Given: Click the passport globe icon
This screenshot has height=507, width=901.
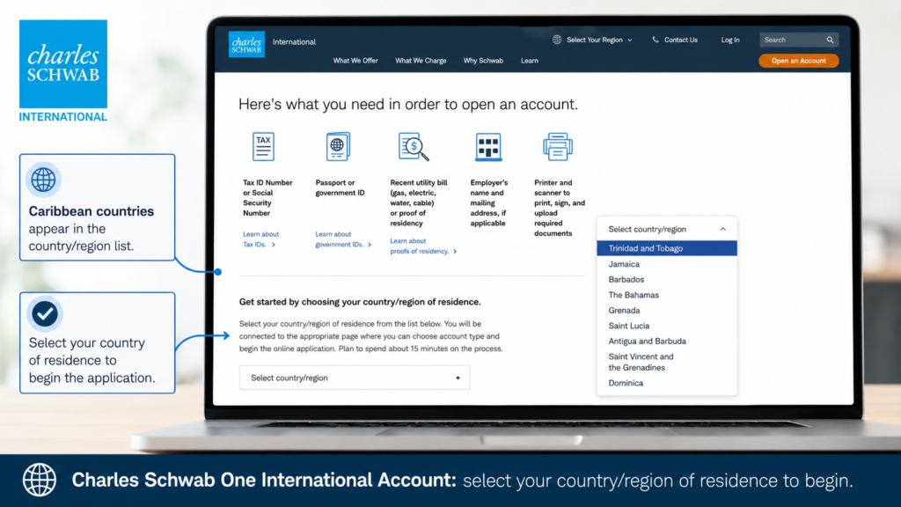Looking at the screenshot, I should click(x=338, y=147).
